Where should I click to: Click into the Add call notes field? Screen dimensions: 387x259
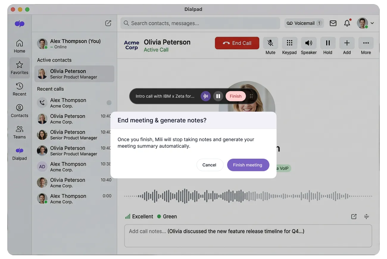pyautogui.click(x=248, y=236)
